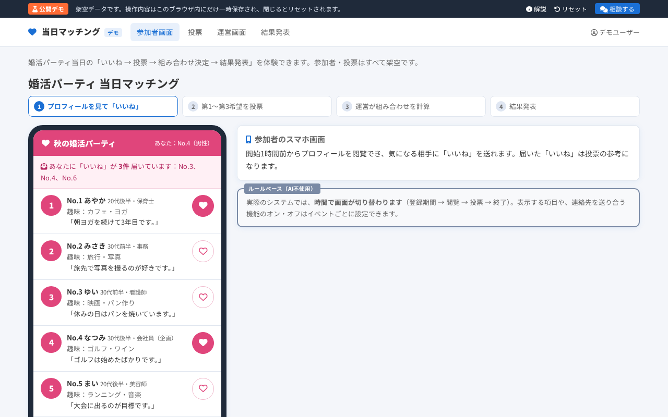Click the quote 「大会に出るのが目標です。」
Image resolution: width=668 pixels, height=417 pixels.
(112, 406)
